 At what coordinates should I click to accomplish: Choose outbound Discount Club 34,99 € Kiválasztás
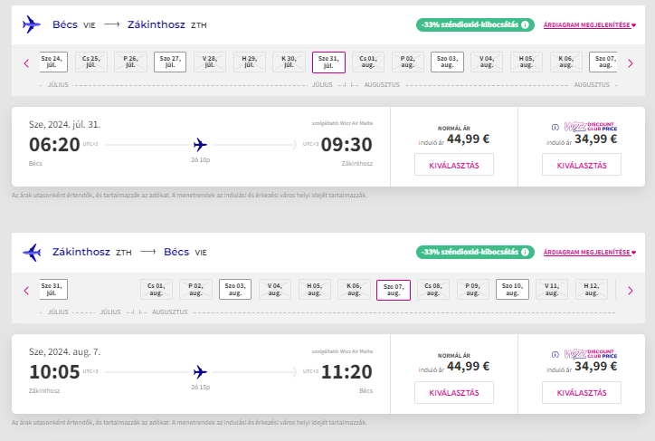pos(582,165)
